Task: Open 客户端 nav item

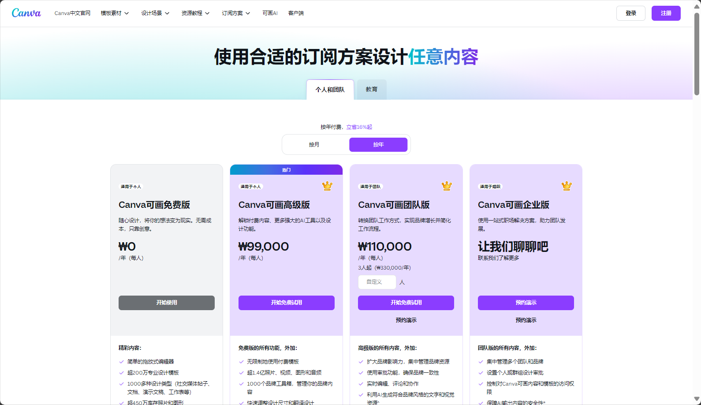Action: [296, 13]
